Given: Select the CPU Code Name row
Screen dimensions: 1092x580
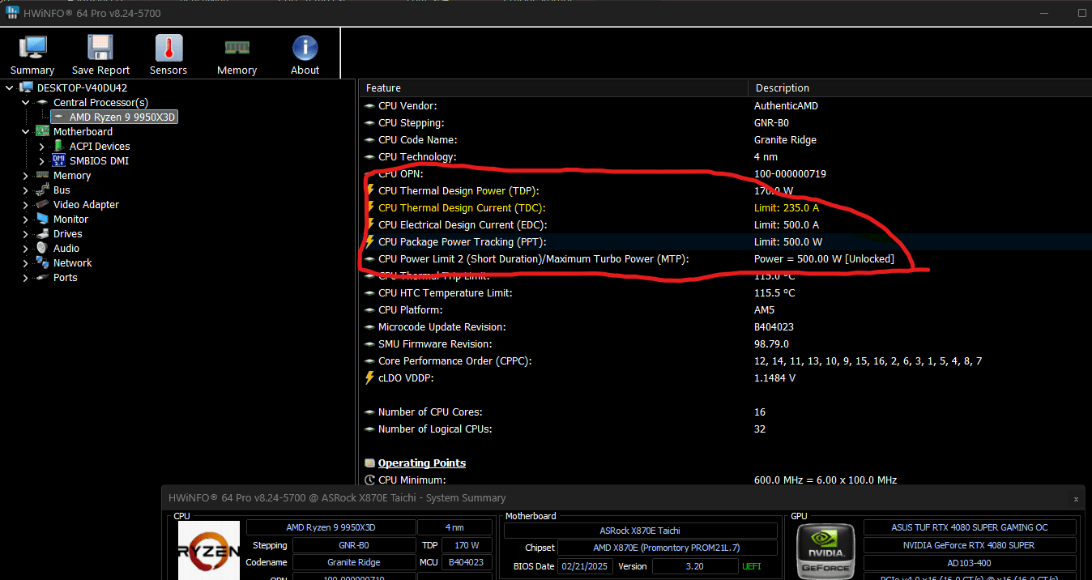Looking at the screenshot, I should 725,140.
